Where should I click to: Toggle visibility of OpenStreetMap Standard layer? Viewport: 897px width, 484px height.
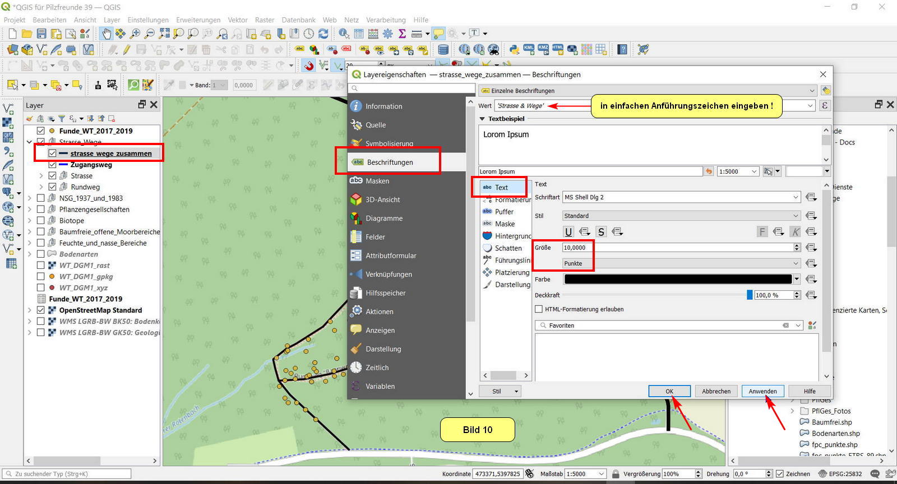click(x=41, y=310)
